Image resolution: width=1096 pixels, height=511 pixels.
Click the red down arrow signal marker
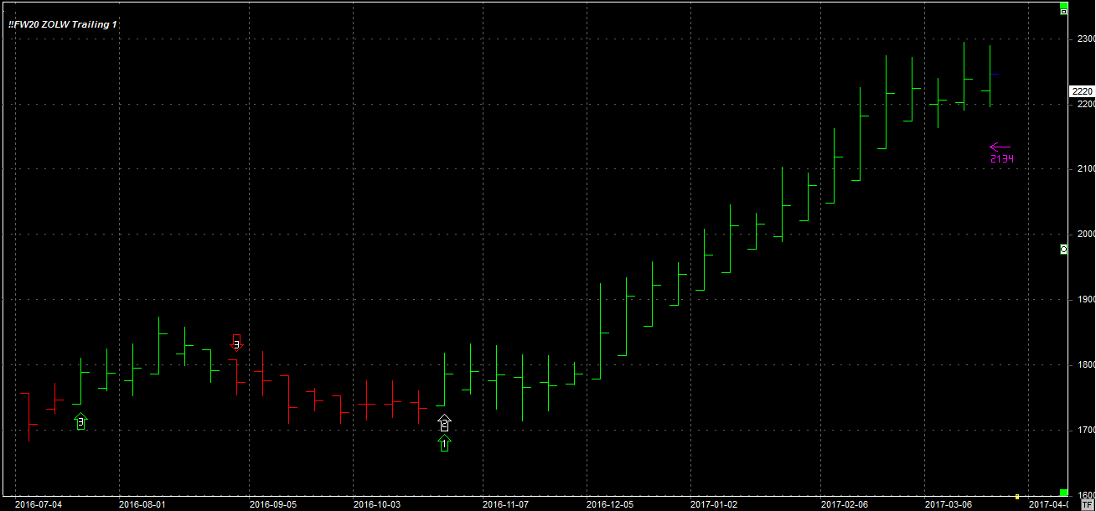tap(236, 342)
